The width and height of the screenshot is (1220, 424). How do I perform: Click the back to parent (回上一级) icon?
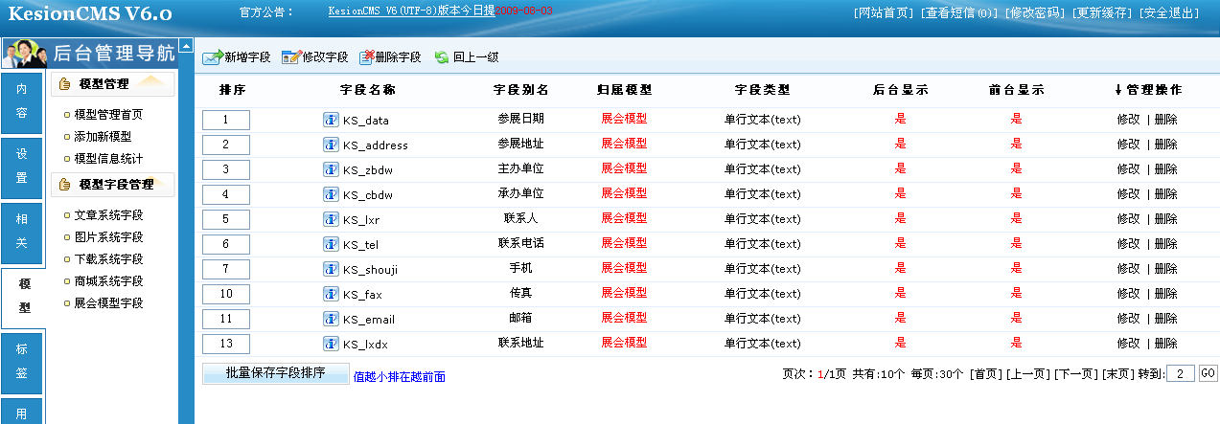pyautogui.click(x=442, y=57)
